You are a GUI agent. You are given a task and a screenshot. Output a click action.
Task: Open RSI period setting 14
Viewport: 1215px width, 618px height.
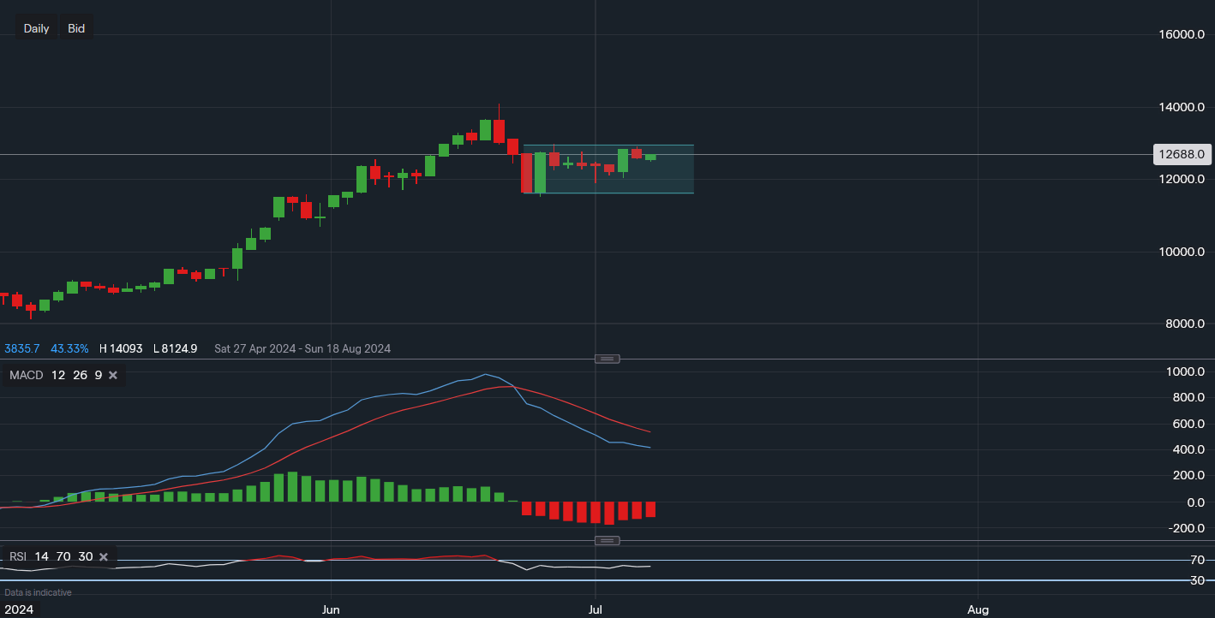pos(40,556)
